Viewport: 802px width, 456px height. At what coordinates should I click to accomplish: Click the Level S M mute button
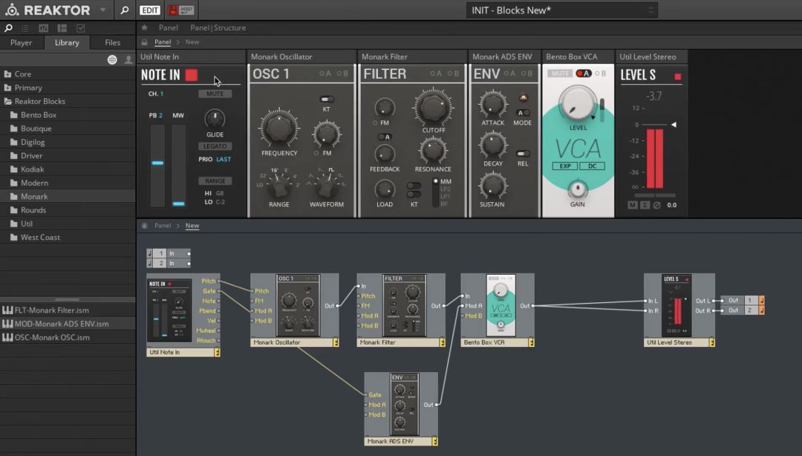633,205
